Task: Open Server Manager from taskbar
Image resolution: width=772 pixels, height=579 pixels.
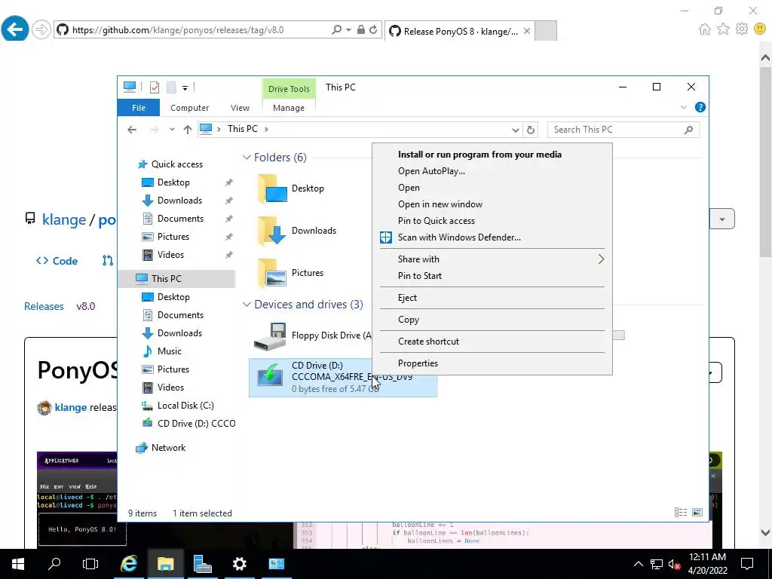Action: pyautogui.click(x=202, y=564)
